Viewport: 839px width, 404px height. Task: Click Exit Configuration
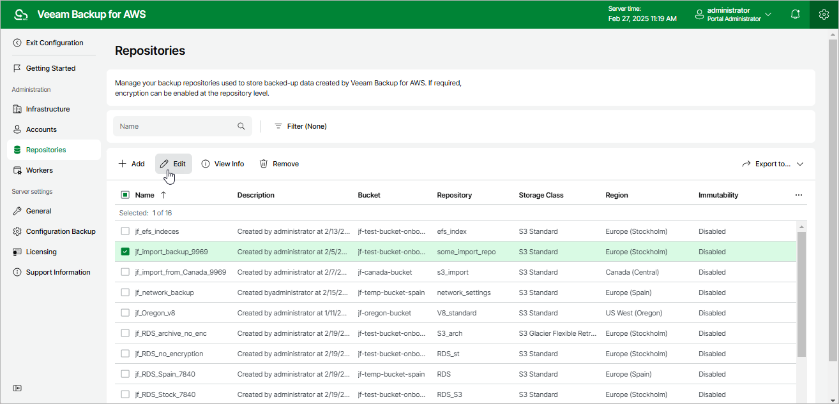coord(54,43)
